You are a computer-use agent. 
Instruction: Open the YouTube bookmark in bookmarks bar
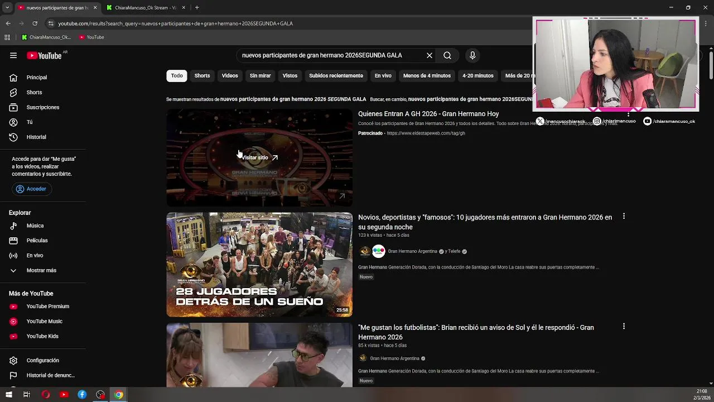pos(91,37)
